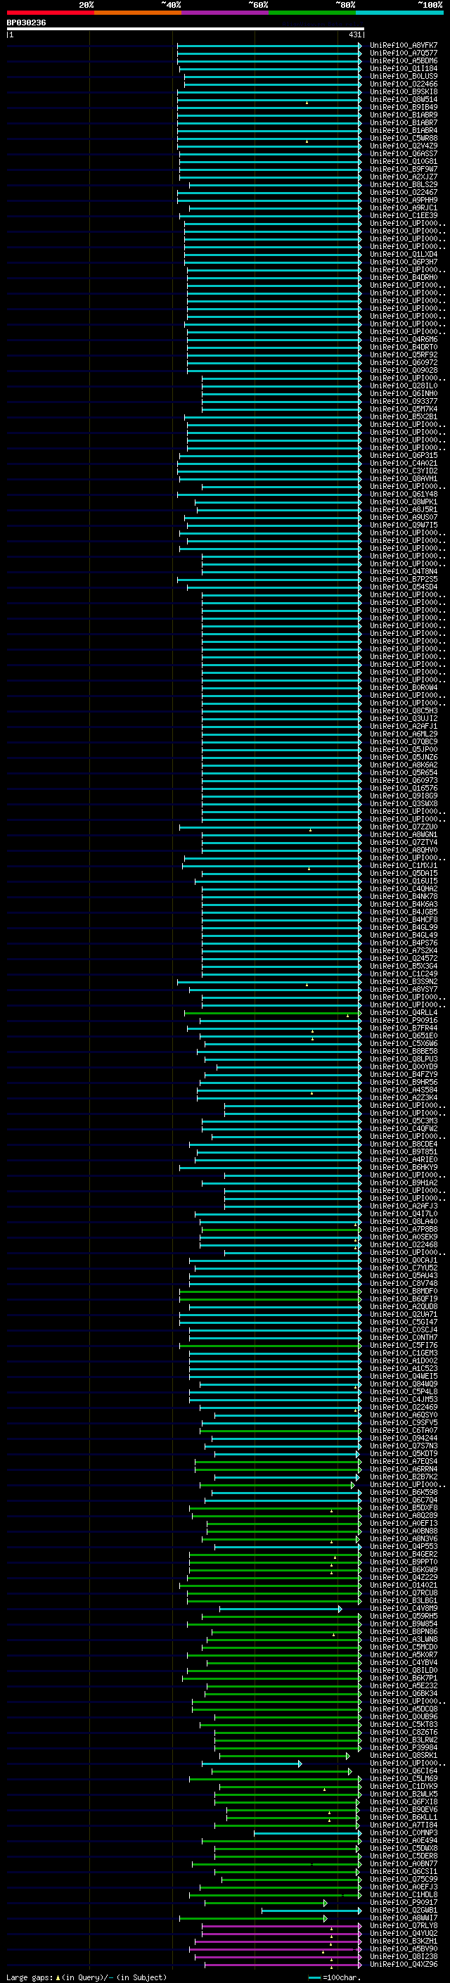Select the UniRef100_B1ABR9 label
Image resolution: width=450 pixels, height=1983 pixels.
404,115
